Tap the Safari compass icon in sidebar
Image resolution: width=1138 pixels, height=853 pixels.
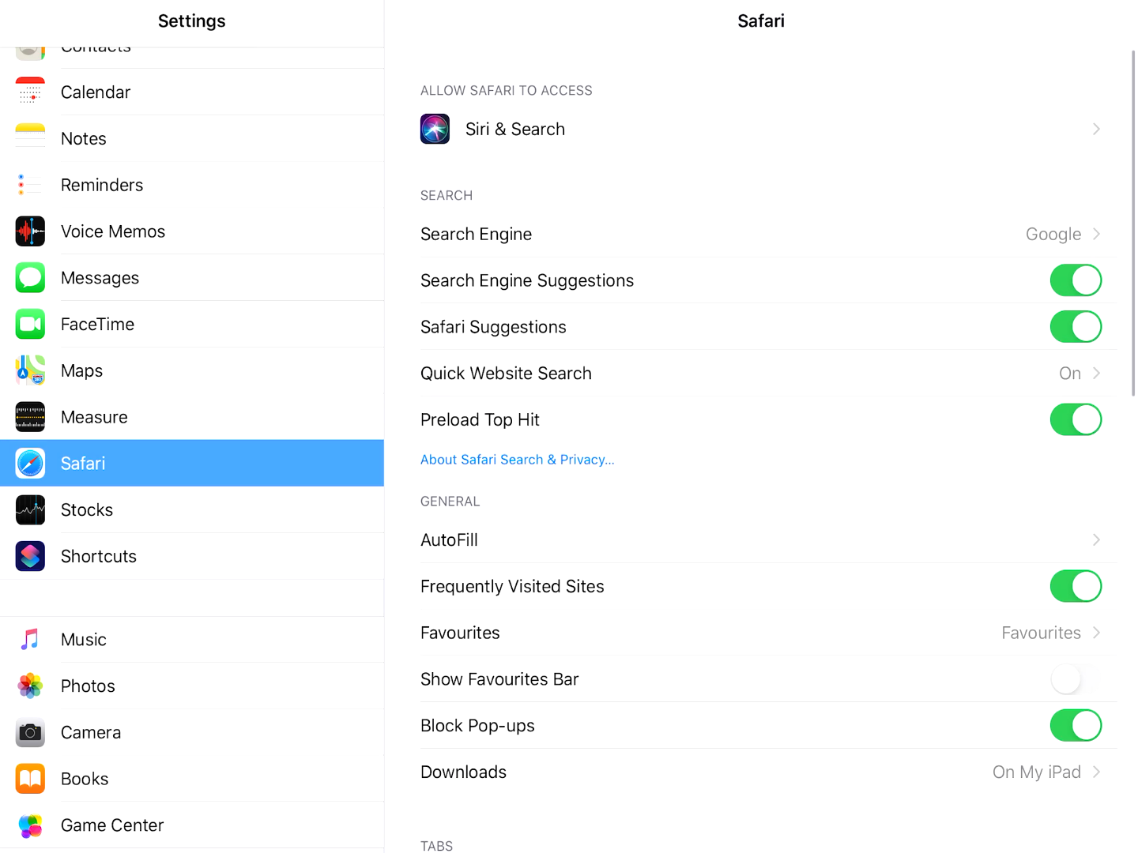click(30, 464)
